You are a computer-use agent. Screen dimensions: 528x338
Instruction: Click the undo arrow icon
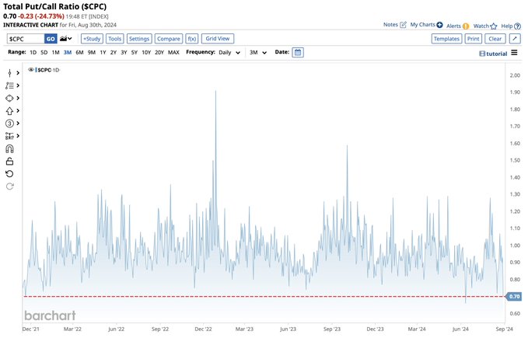pyautogui.click(x=9, y=174)
